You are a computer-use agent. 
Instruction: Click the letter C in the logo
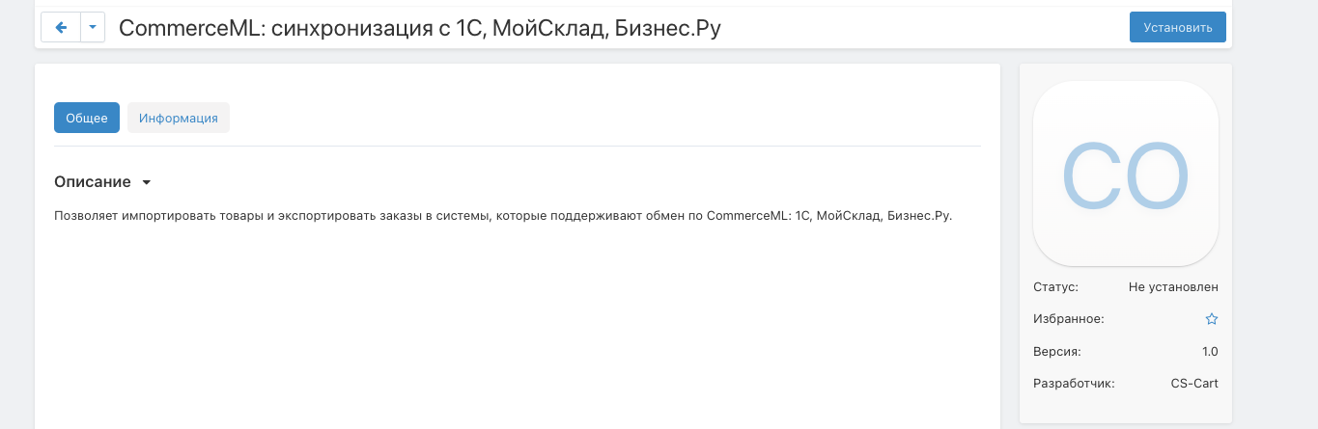(1091, 176)
